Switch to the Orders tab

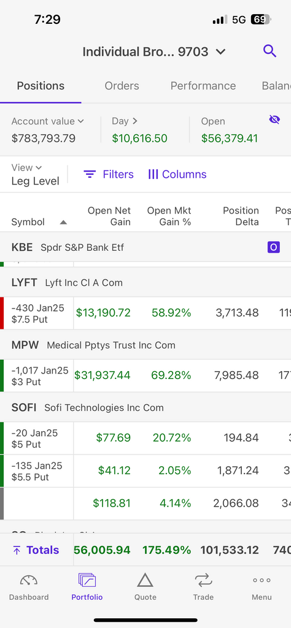122,86
